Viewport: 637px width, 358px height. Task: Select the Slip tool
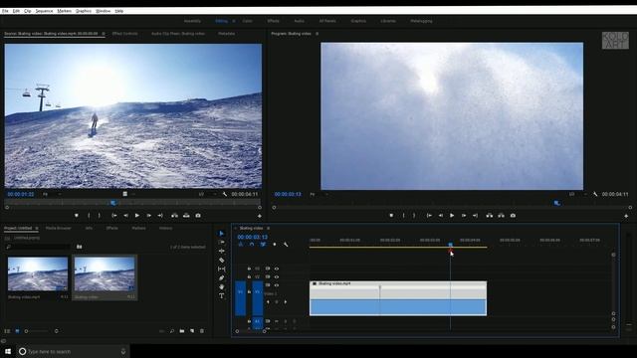(x=221, y=268)
